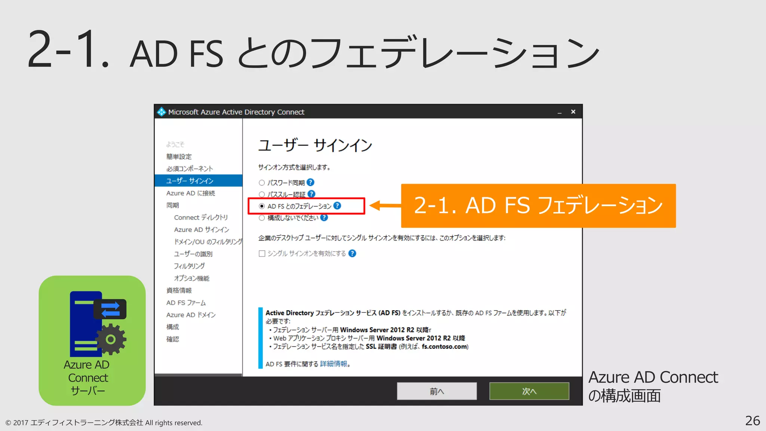Open the 同期 section in sidebar
Screen dimensions: 766x431
point(172,205)
